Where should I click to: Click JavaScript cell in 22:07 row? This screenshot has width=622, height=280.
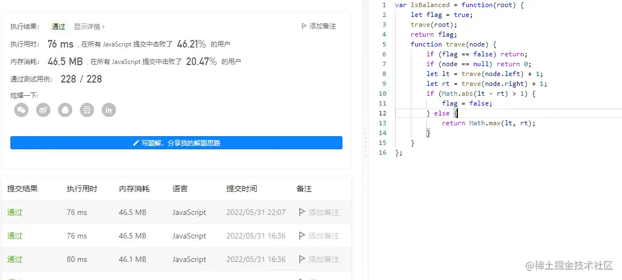pyautogui.click(x=189, y=212)
